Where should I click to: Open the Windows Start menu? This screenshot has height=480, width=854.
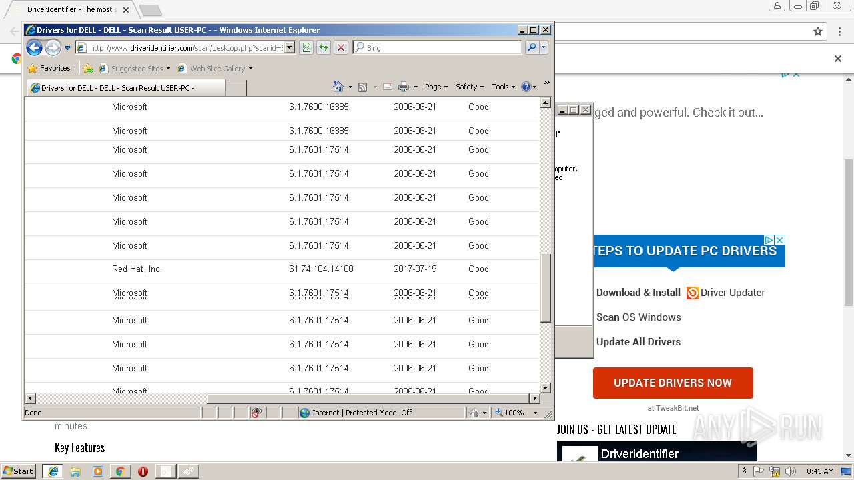pyautogui.click(x=18, y=471)
